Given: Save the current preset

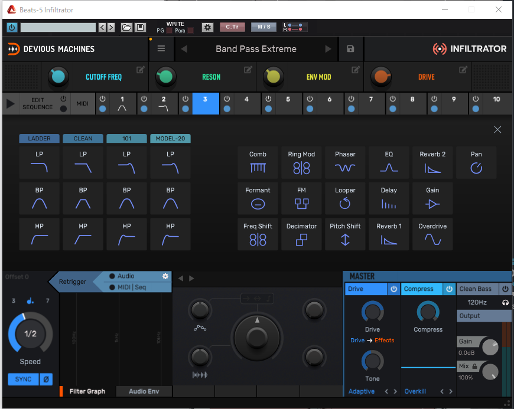Looking at the screenshot, I should pyautogui.click(x=350, y=49).
